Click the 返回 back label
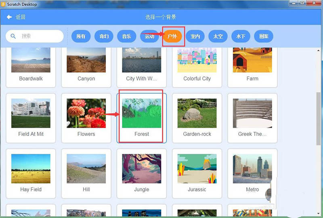 coord(21,17)
